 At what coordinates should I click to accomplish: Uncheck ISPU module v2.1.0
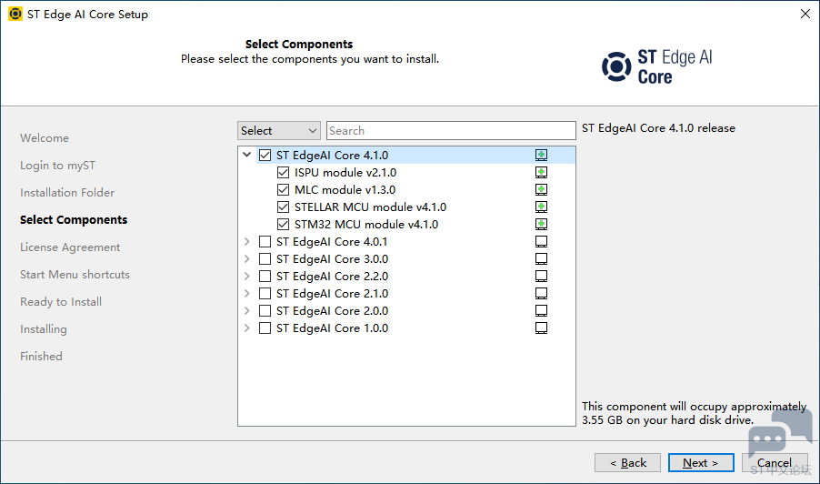(x=283, y=172)
